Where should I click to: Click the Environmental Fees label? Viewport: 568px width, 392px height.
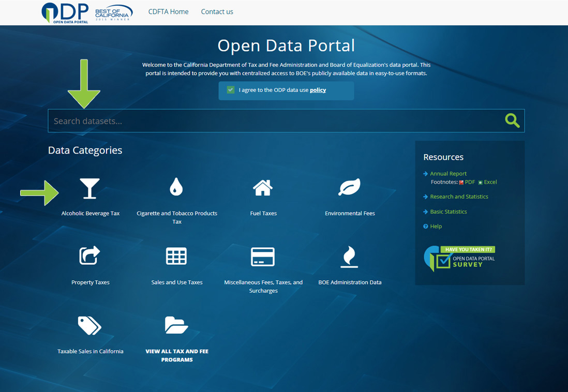pyautogui.click(x=350, y=214)
